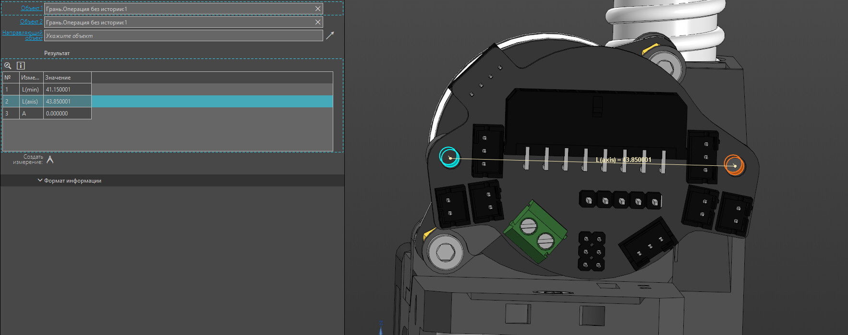848x335 pixels.
Task: Click the L(axis) dimension label in viewport
Action: [623, 160]
